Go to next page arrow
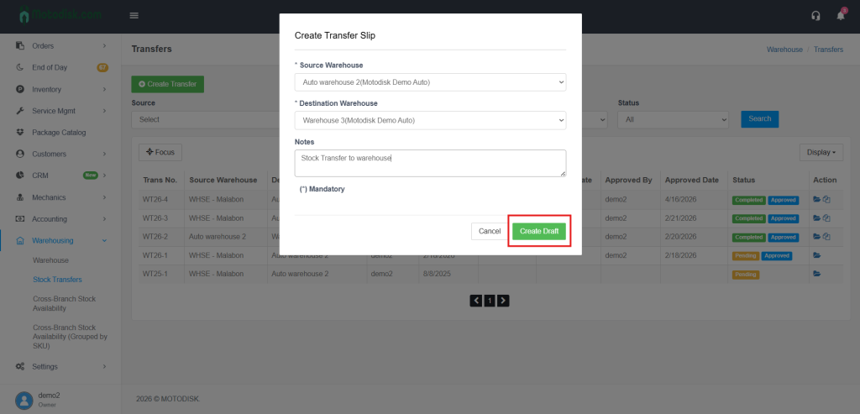 [503, 300]
